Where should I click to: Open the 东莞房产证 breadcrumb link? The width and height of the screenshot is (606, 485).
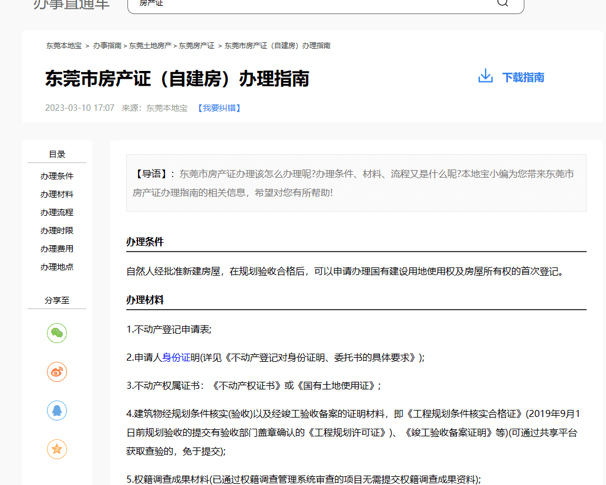pos(197,46)
